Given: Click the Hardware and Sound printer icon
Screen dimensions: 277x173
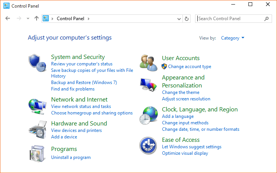Looking at the screenshot, I should pyautogui.click(x=37, y=129).
